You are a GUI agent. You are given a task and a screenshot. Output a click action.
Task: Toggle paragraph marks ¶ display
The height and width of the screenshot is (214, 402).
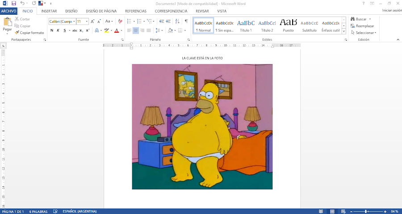[x=186, y=21]
